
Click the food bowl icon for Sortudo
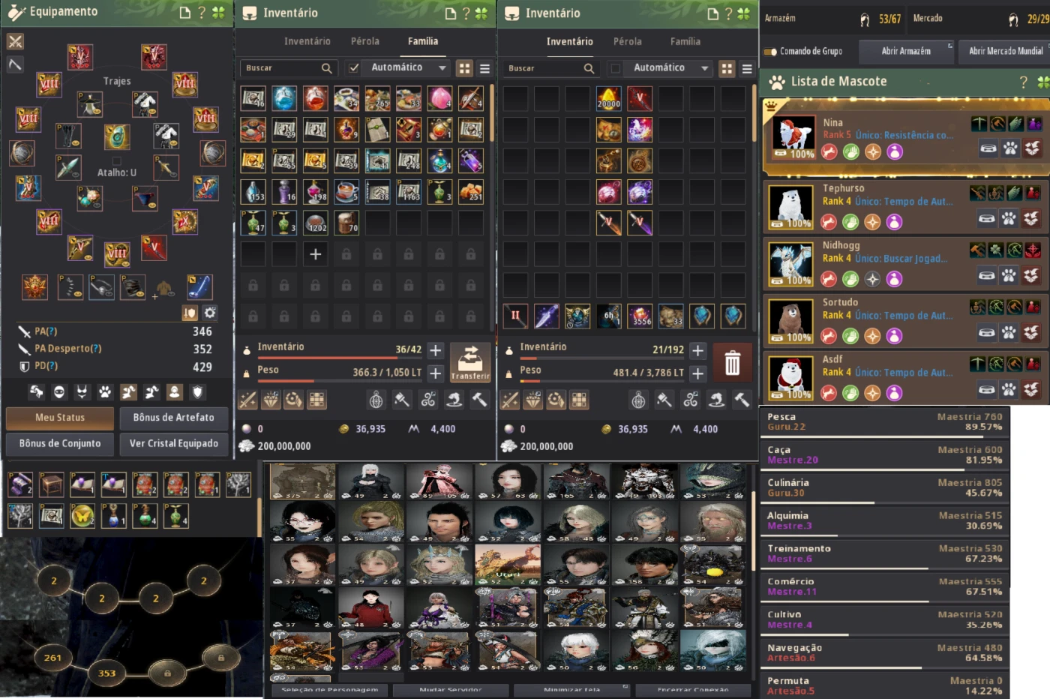987,333
